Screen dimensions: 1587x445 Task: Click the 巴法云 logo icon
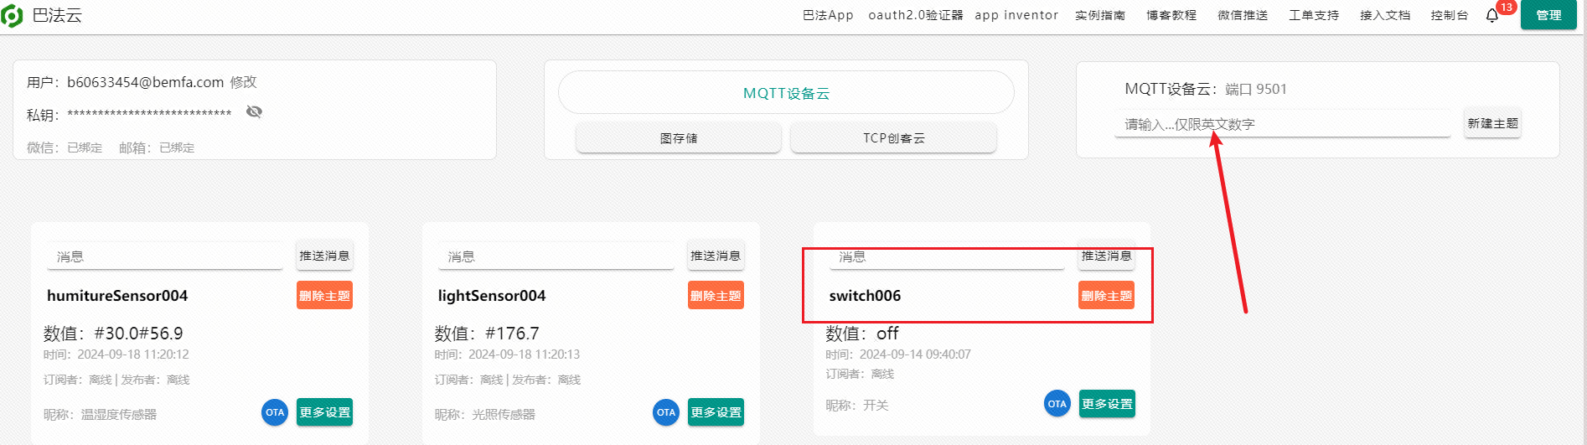pos(12,16)
